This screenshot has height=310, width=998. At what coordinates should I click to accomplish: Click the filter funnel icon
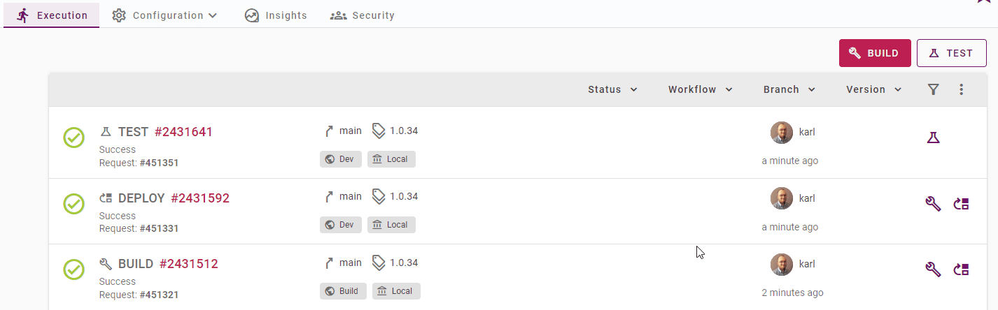tap(933, 89)
